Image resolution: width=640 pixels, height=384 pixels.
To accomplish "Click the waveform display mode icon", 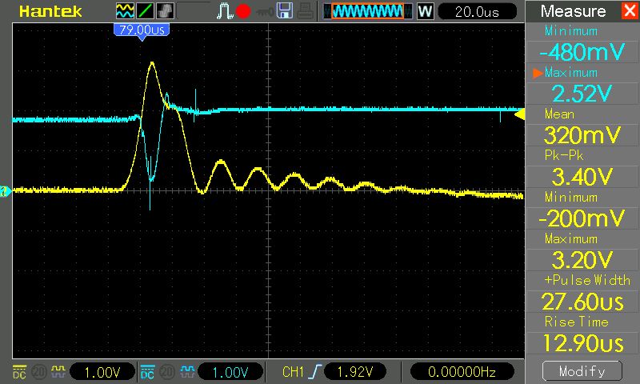I will [125, 11].
